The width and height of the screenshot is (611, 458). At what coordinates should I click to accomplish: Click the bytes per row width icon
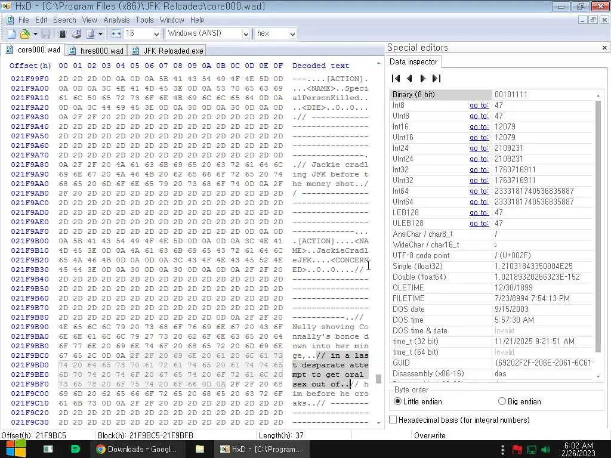[116, 34]
